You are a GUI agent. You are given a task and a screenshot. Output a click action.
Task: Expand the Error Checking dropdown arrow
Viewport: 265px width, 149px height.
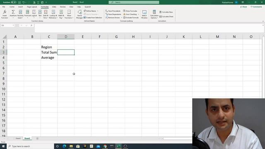click(138, 14)
